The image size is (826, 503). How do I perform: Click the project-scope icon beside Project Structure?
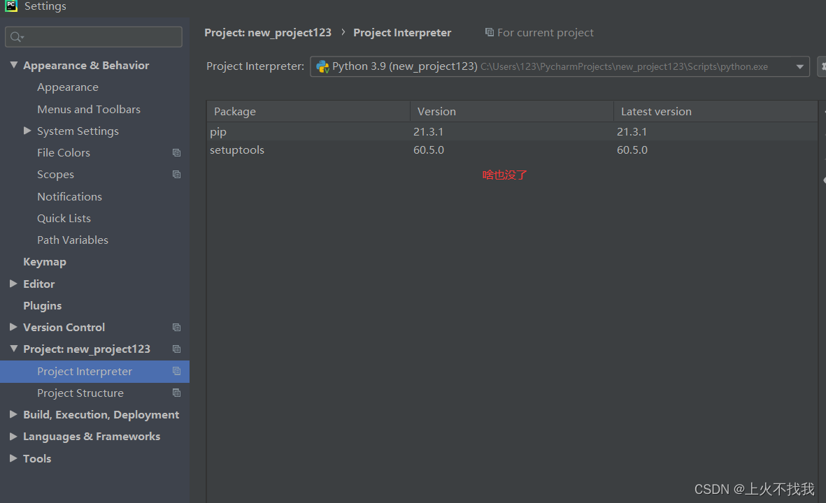pos(176,393)
